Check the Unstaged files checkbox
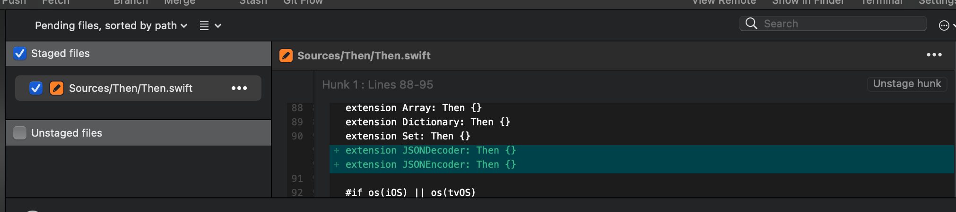The image size is (956, 212). (20, 133)
